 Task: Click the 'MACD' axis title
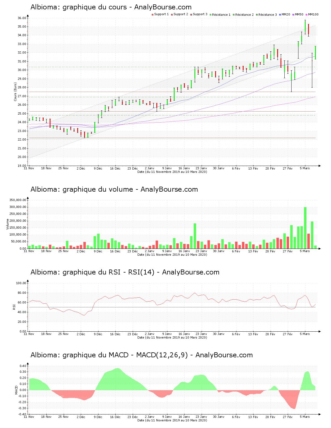(x=17, y=390)
